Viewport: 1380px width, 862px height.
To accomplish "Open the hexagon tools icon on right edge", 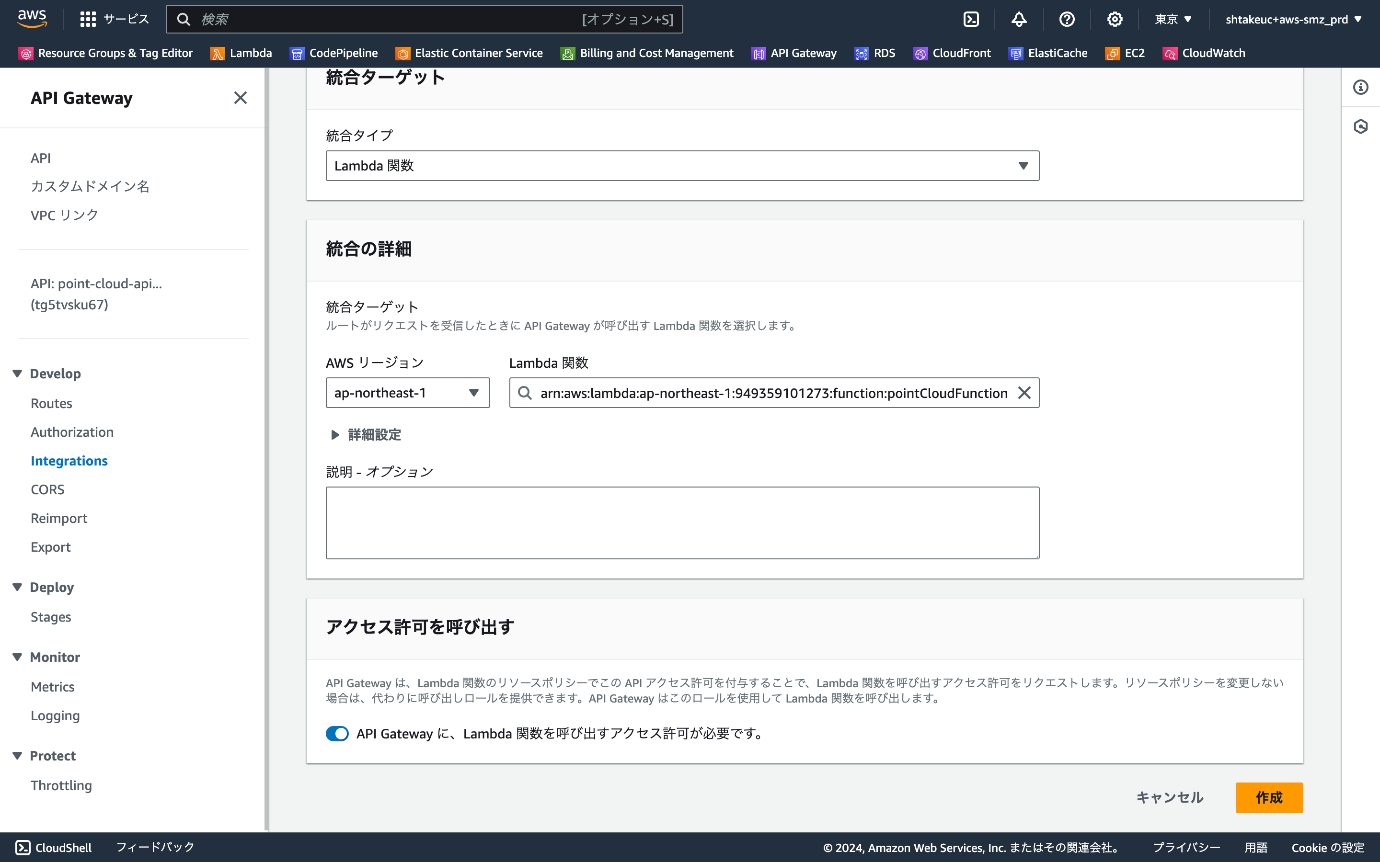I will pos(1361,126).
